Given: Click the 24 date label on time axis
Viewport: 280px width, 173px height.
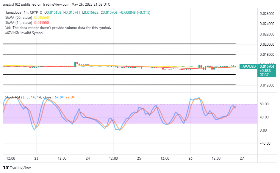Looking at the screenshot, I should point(88,158).
